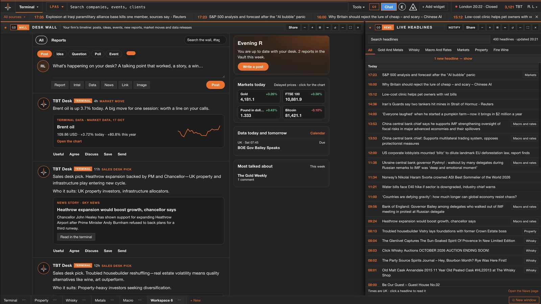This screenshot has width=541, height=304.
Task: Click Desk Wall horizontal expand arrows icon
Action: [327, 27]
